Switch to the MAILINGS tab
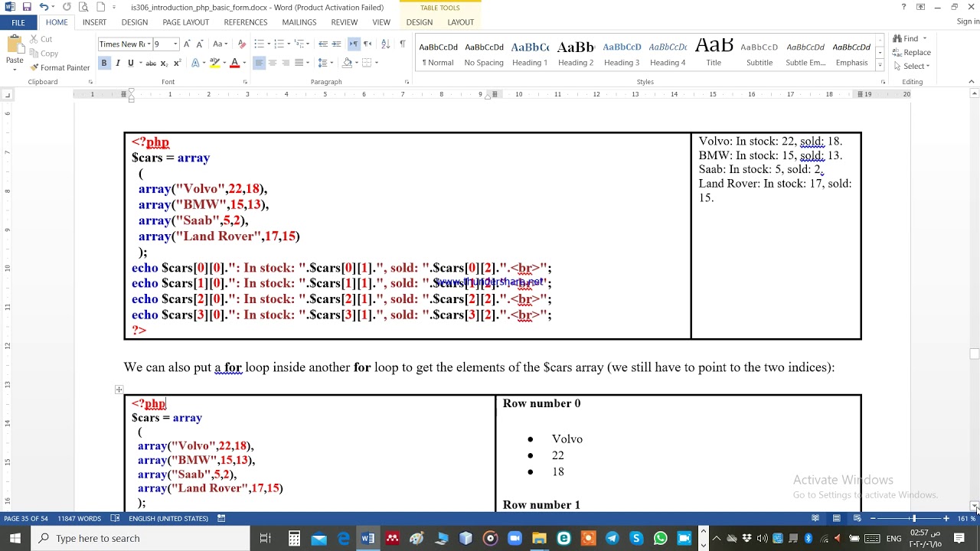The image size is (980, 551). click(x=299, y=22)
